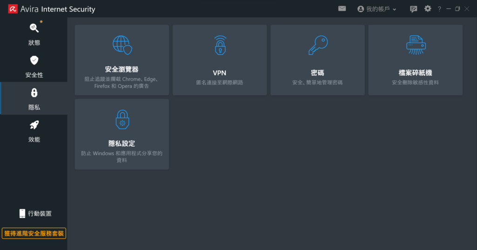Click the mobile phone icon beside 行動裝置
477x250 pixels.
[22, 214]
